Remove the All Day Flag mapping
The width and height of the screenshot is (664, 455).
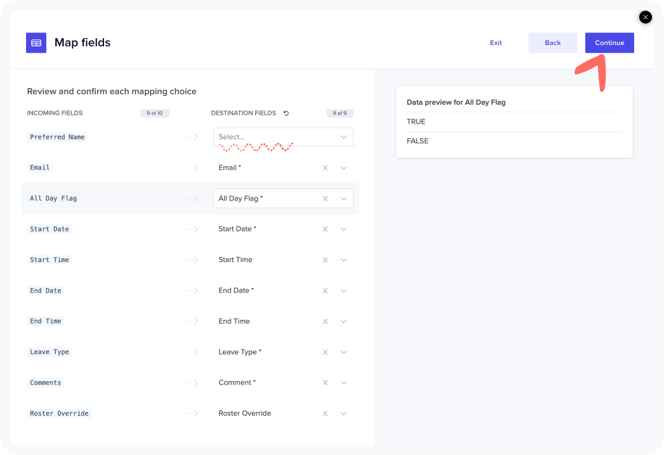tap(325, 199)
